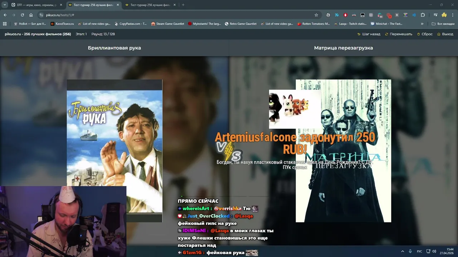458x257 pixels.
Task: Click the gray rounded square extension icon
Action: (x=371, y=15)
